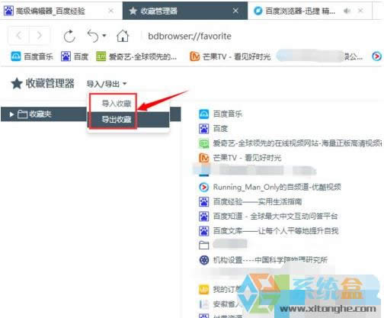Reload the page with refresh icon
Screen dimensions: 384x318
pyautogui.click(x=69, y=36)
